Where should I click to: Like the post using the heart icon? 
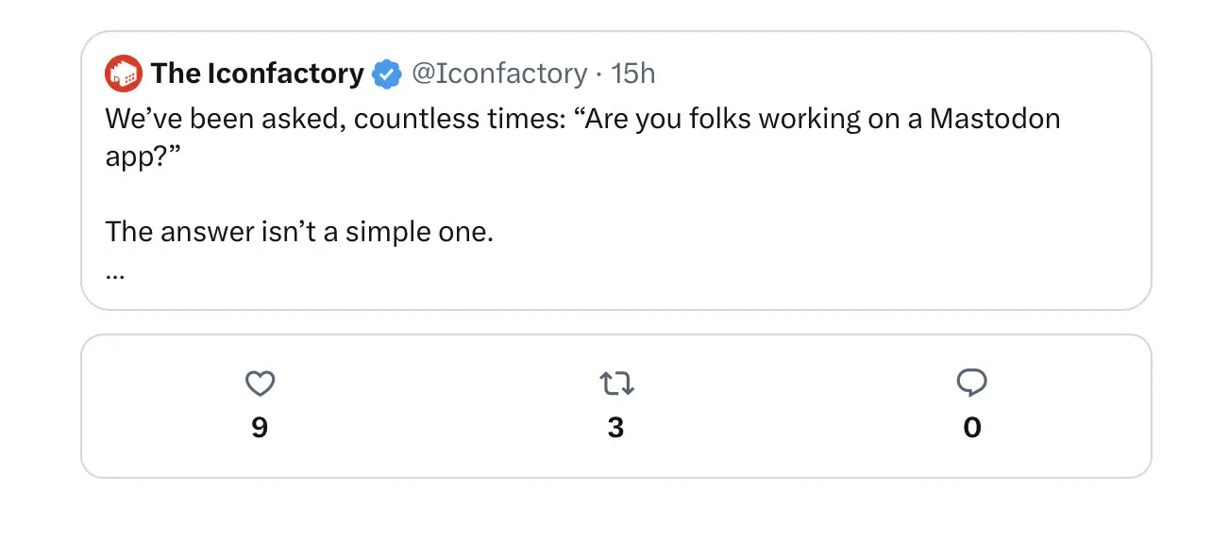260,383
